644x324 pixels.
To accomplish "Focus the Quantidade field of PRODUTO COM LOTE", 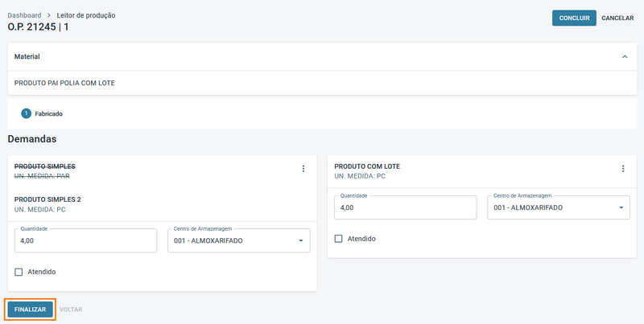I will tap(405, 207).
